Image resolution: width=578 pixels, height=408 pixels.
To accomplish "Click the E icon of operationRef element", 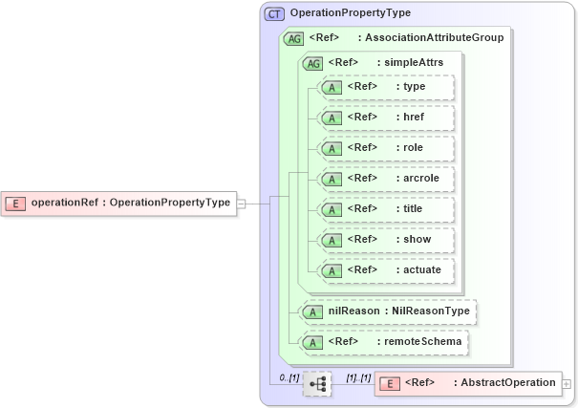I will 15,204.
